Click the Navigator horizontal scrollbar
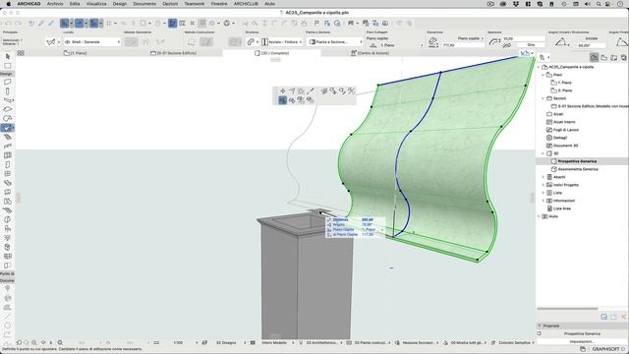 pyautogui.click(x=567, y=309)
